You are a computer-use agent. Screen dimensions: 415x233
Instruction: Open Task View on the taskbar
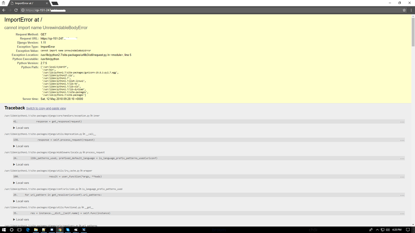[19, 230]
